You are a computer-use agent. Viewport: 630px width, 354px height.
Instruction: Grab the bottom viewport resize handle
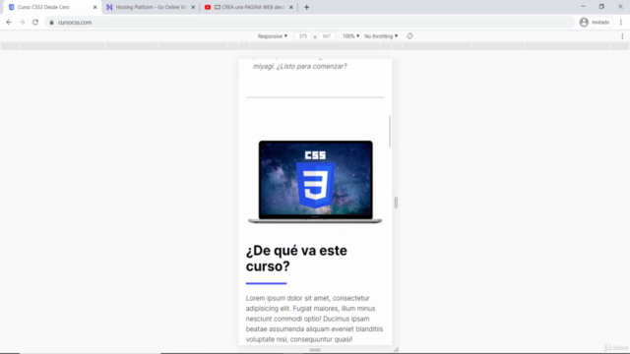(x=315, y=350)
